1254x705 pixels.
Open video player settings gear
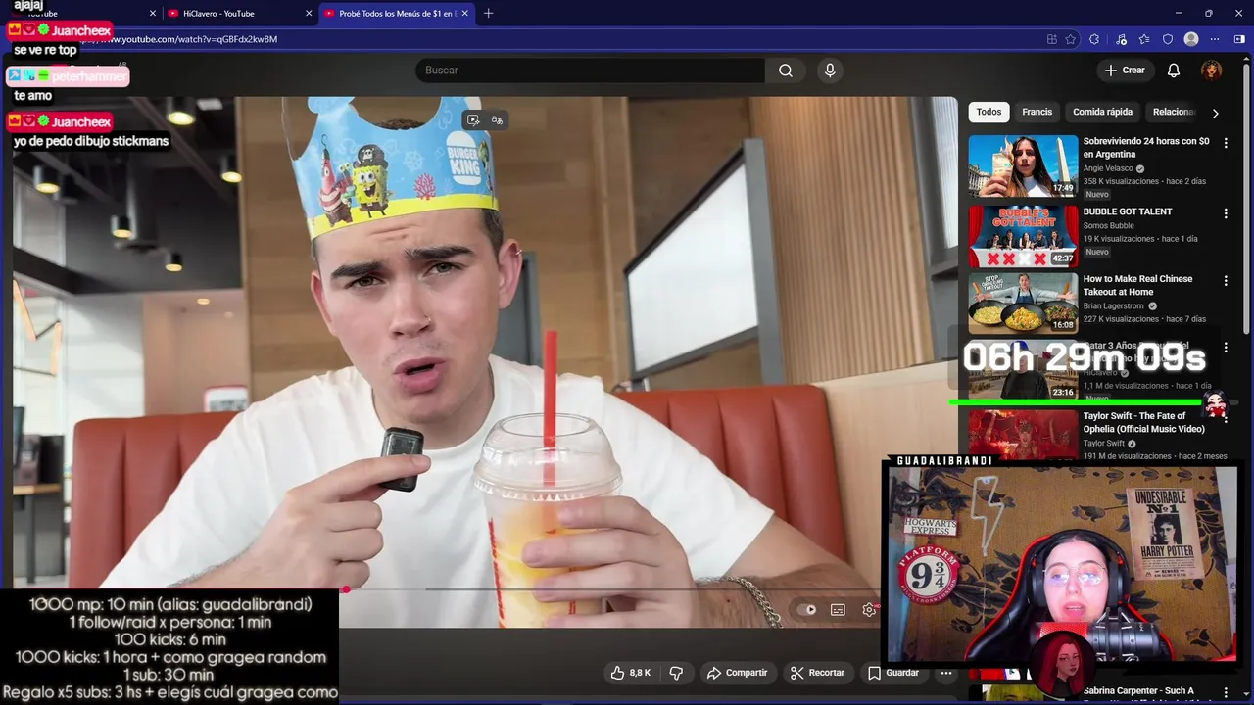tap(869, 610)
